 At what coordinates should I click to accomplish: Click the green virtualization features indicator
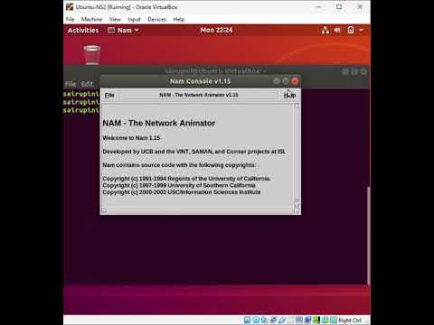point(316,320)
